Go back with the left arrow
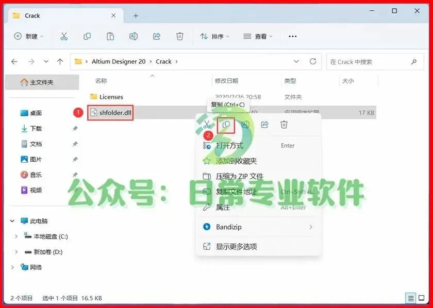Screen dimensions: 433x308 (x=14, y=61)
